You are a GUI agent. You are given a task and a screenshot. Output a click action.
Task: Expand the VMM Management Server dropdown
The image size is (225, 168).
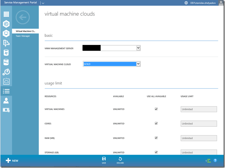click(x=138, y=48)
